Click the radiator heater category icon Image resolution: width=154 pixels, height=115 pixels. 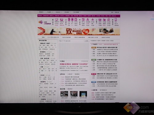coord(100,20)
